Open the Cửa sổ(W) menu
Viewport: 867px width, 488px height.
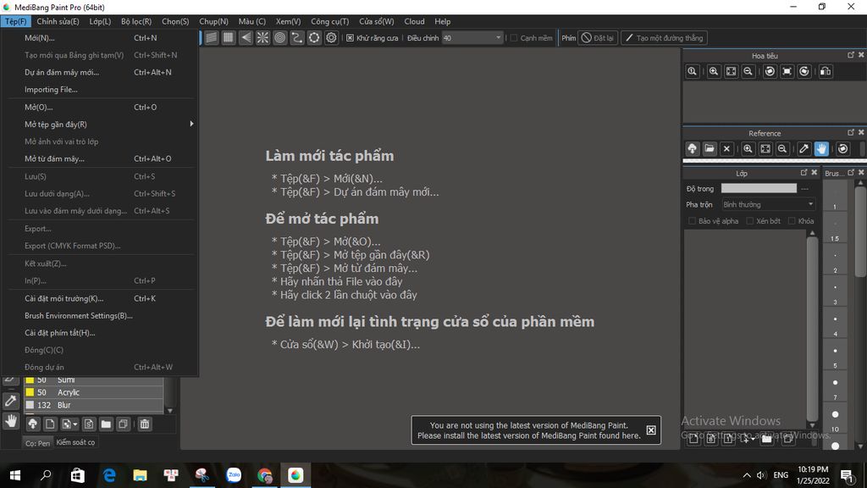click(x=377, y=21)
